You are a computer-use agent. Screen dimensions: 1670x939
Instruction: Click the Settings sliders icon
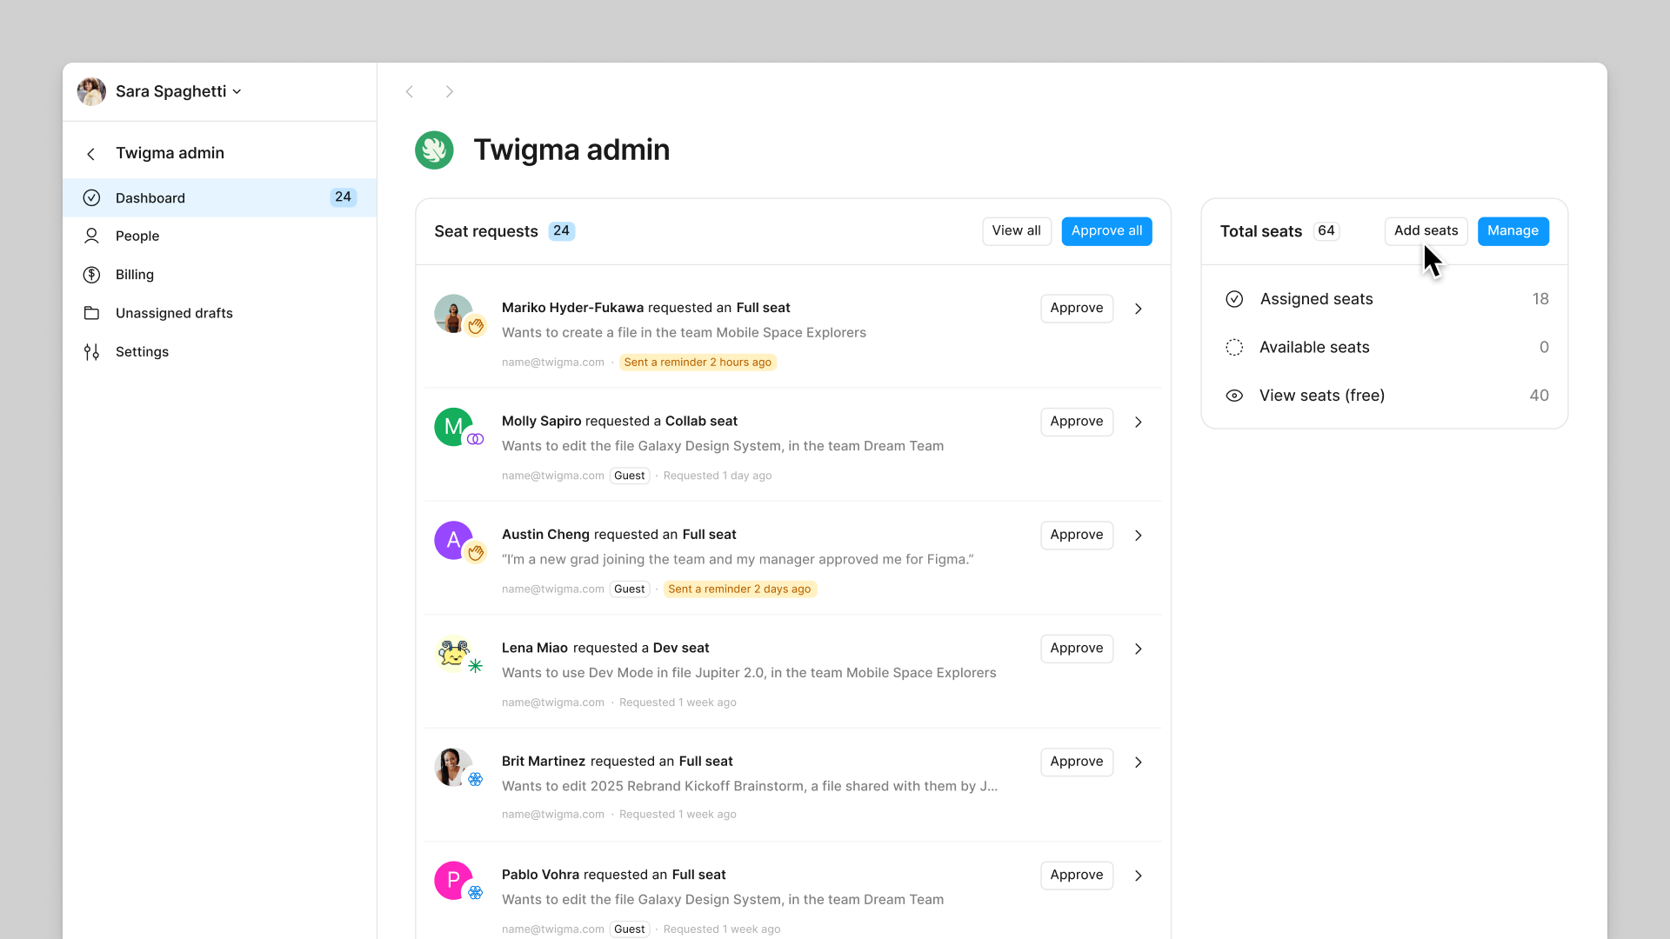click(x=91, y=352)
